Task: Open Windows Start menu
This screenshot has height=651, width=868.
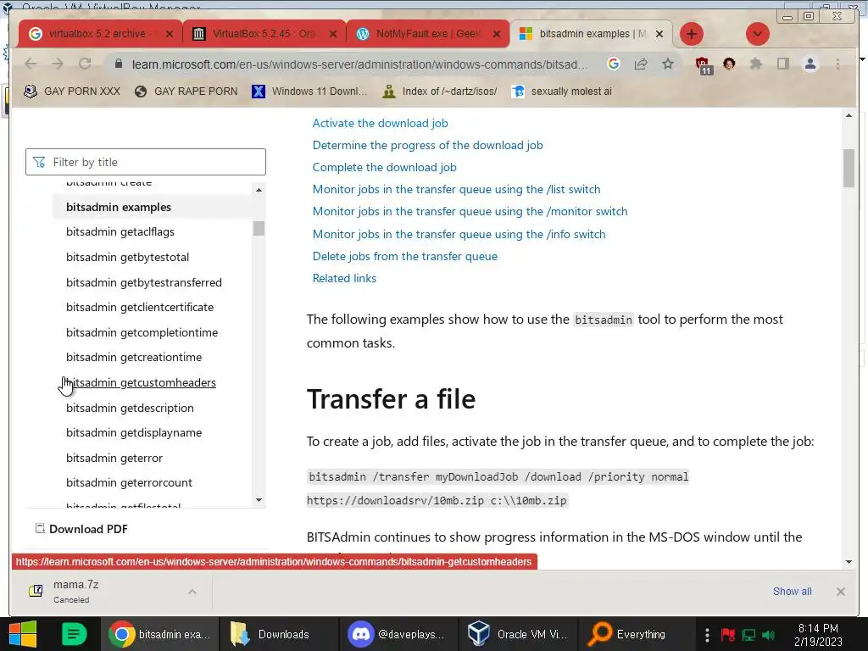Action: click(x=23, y=634)
